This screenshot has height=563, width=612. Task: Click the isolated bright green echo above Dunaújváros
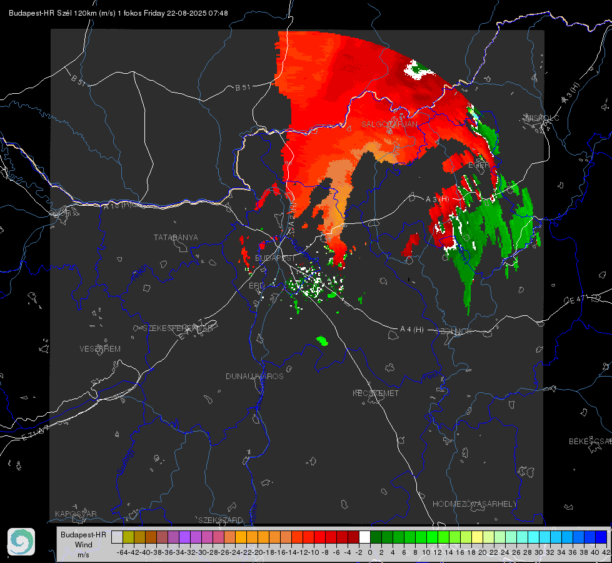[322, 341]
